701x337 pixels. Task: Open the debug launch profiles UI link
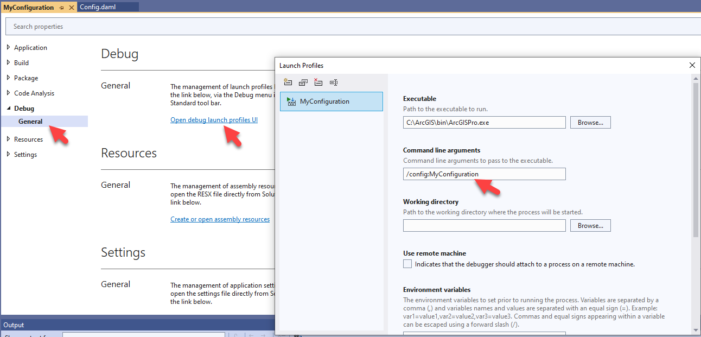click(214, 119)
